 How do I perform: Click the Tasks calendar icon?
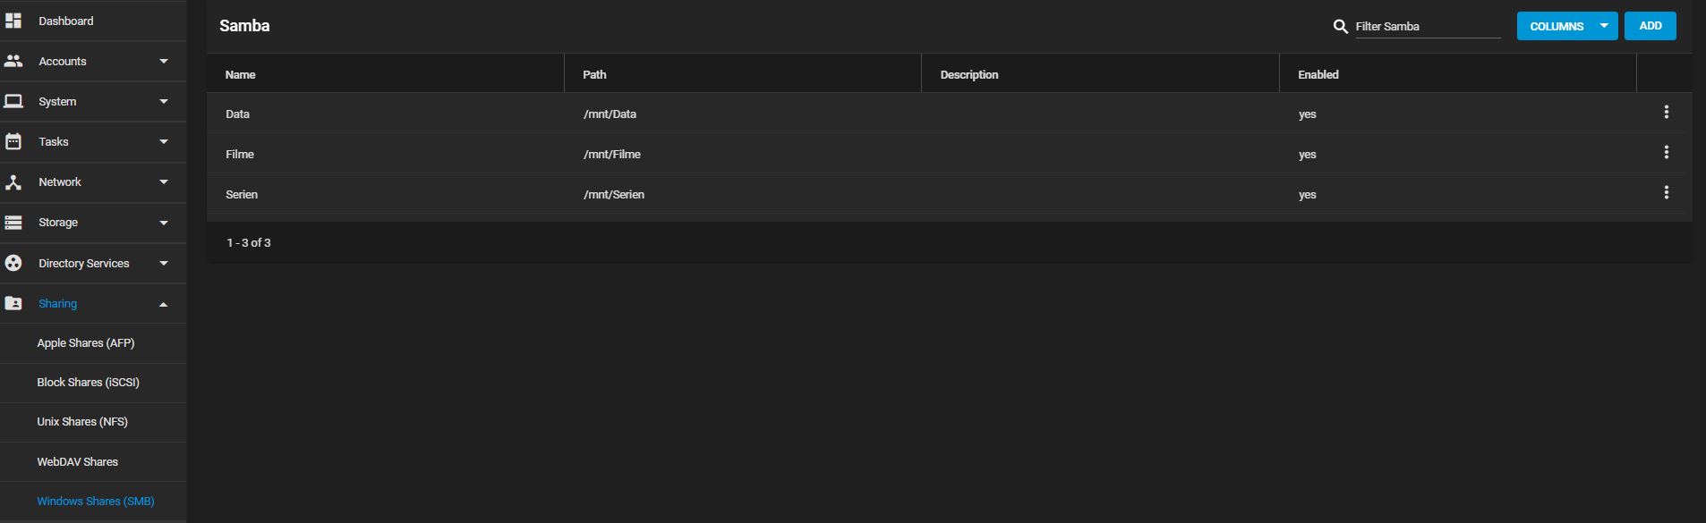point(13,141)
